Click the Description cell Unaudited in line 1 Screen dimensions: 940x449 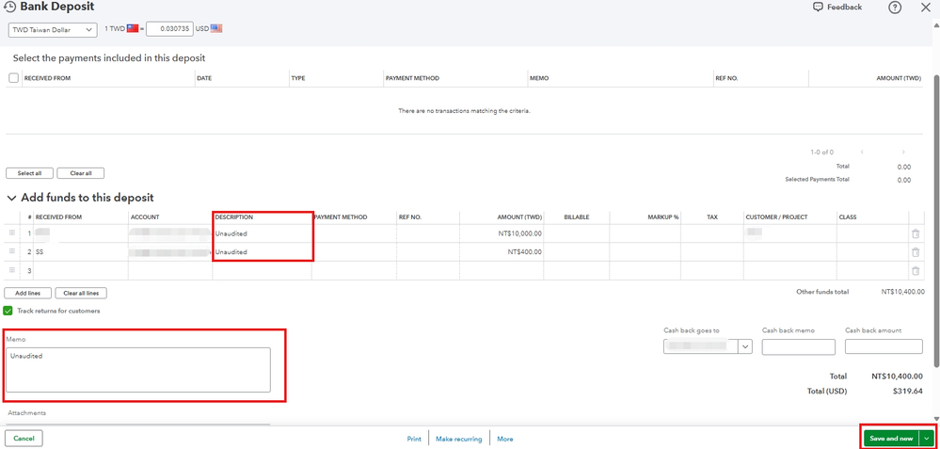pos(262,233)
